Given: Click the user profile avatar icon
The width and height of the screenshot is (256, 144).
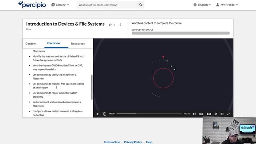Looking at the screenshot, I should click(x=218, y=5).
